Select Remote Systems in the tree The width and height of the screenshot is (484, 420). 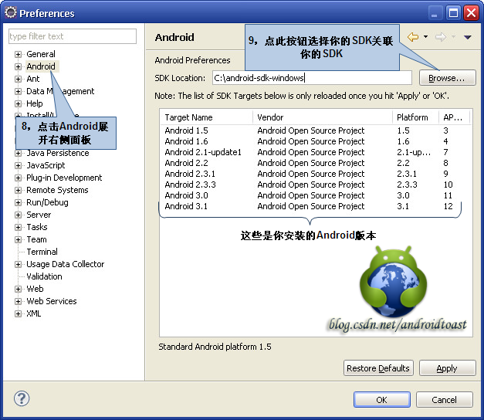57,190
